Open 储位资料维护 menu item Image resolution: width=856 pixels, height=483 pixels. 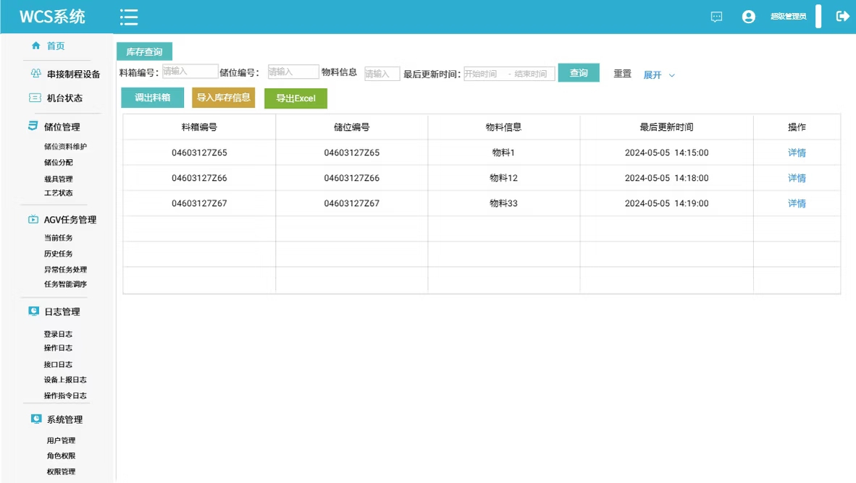(x=65, y=146)
